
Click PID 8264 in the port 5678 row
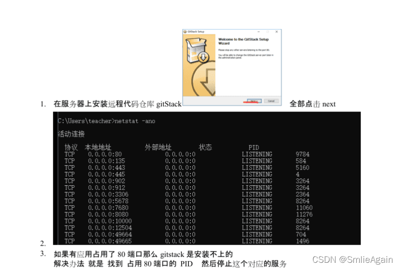303,201
